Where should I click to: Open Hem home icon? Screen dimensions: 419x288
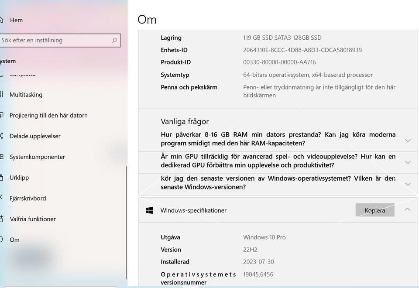point(1,20)
